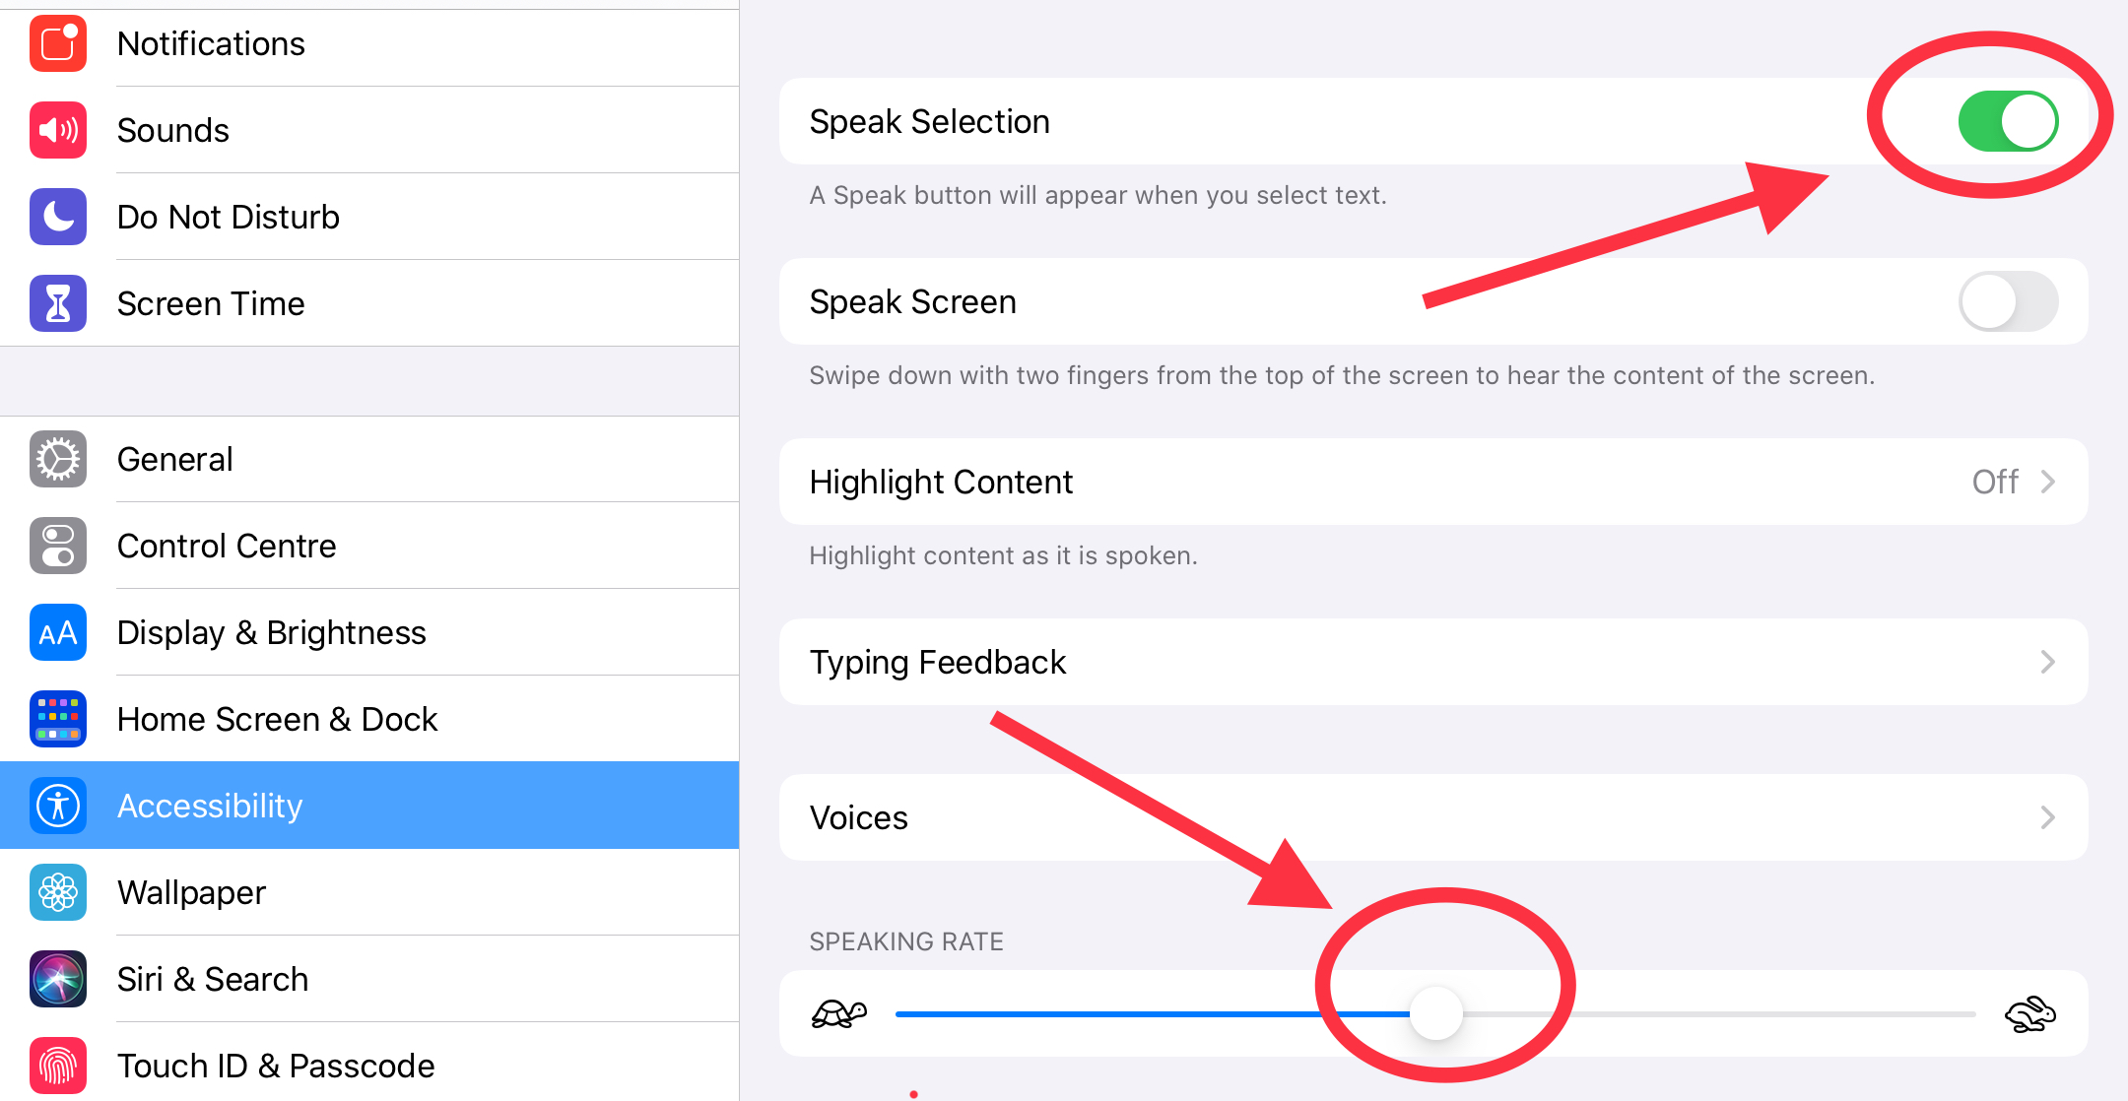The width and height of the screenshot is (2128, 1101).
Task: Open the Siri & Search icon
Action: (58, 979)
